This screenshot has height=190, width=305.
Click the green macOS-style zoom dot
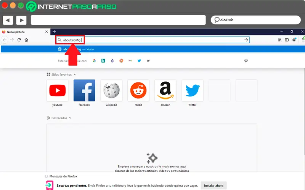[21, 5]
